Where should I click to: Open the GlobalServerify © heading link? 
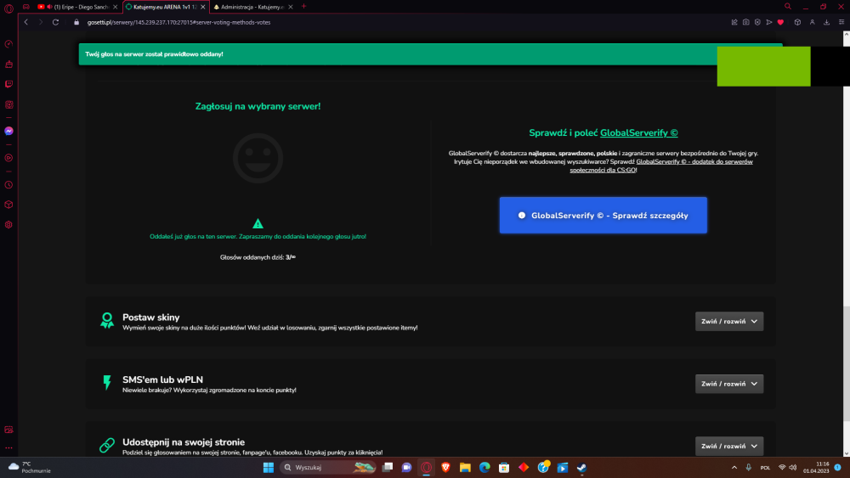[638, 132]
